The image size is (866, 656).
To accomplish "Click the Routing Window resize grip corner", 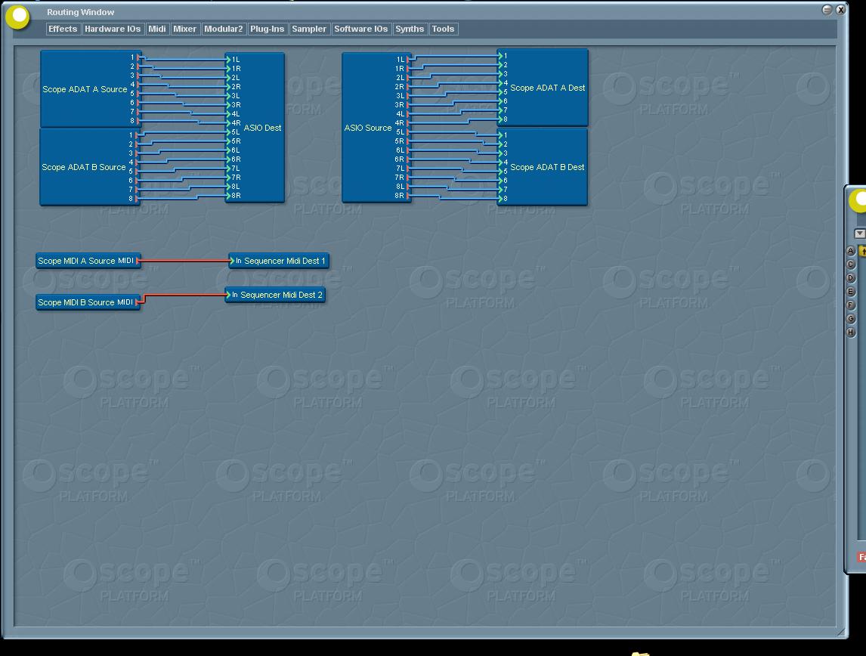I will [x=842, y=633].
